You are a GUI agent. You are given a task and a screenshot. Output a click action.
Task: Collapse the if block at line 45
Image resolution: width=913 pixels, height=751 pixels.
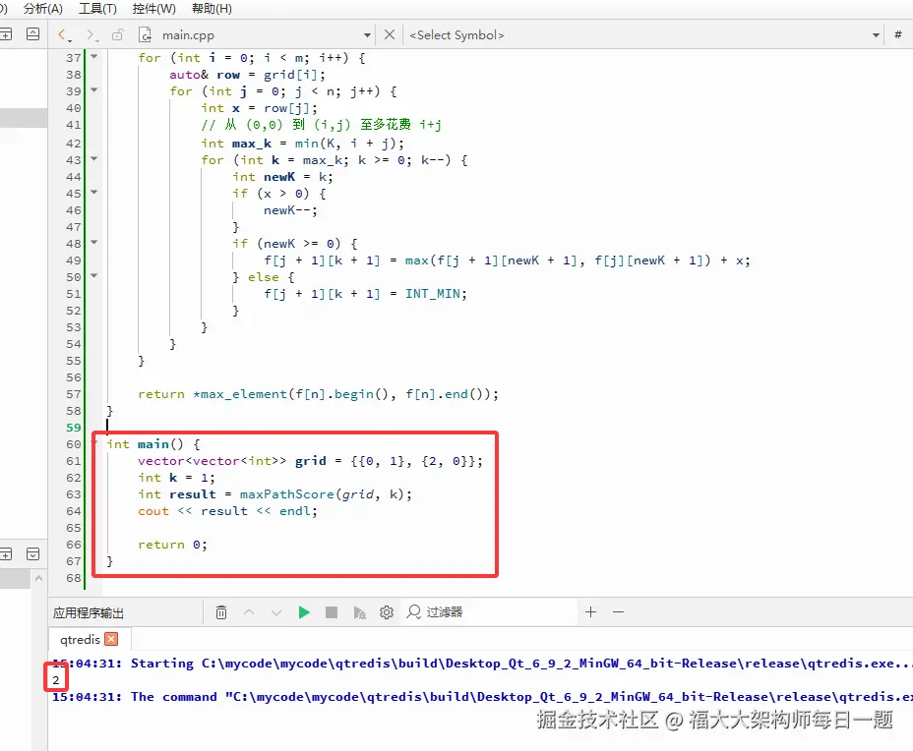(94, 192)
